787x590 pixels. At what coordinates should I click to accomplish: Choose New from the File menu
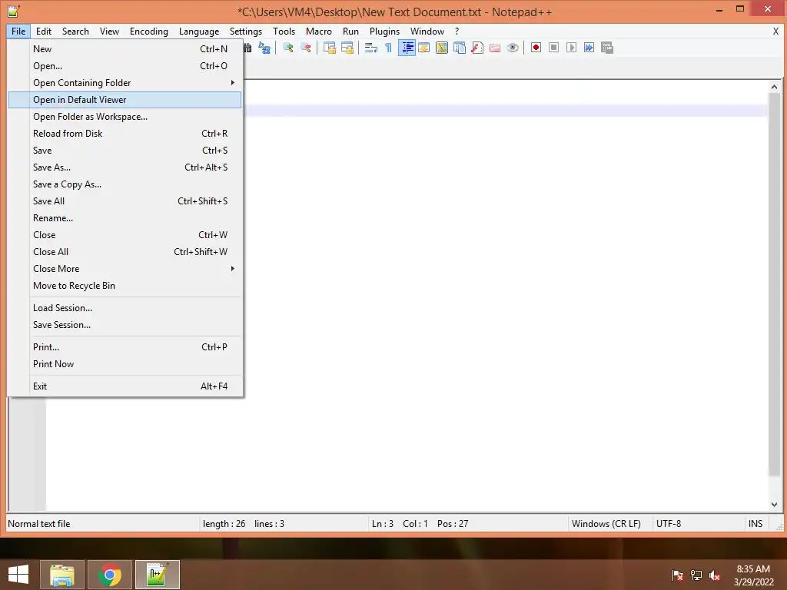(x=125, y=48)
